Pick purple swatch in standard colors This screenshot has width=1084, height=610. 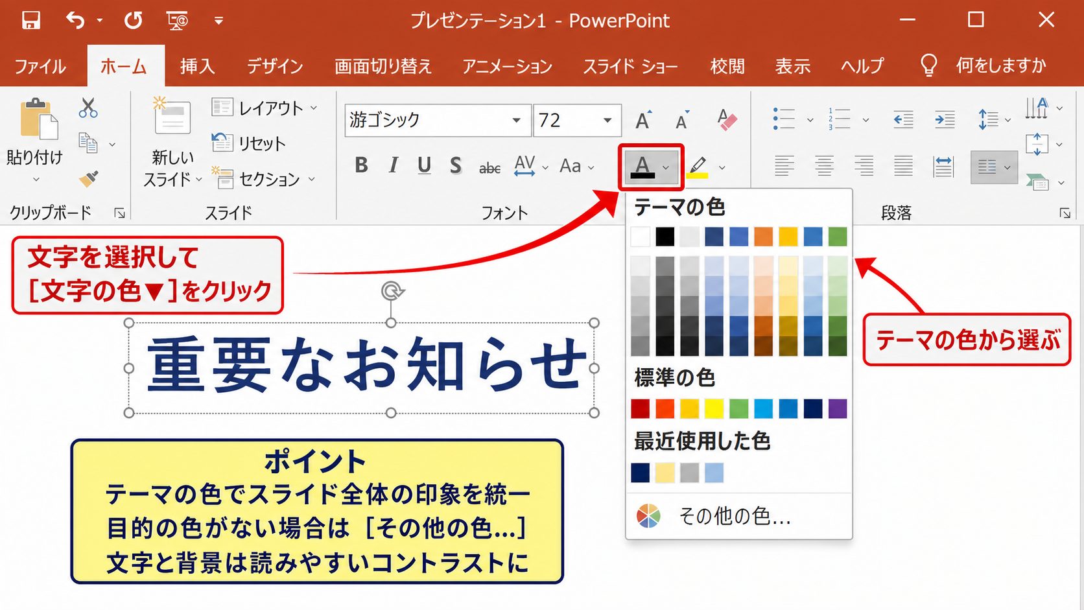pyautogui.click(x=838, y=408)
